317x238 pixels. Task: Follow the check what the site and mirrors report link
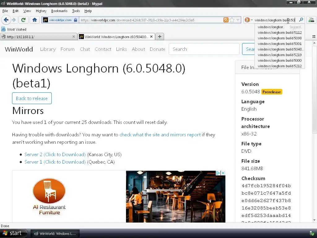(x=160, y=135)
